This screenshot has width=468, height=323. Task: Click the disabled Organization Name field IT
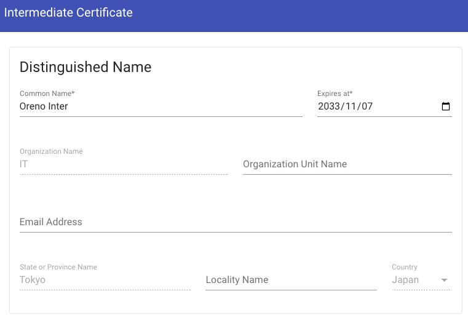click(x=124, y=164)
